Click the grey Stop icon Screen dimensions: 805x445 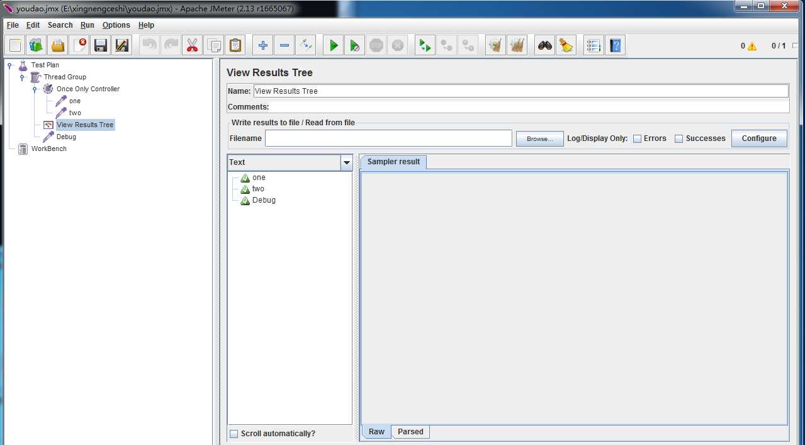pos(376,45)
